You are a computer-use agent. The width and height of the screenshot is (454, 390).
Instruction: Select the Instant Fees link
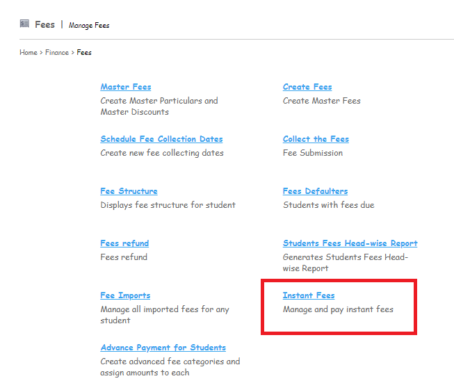309,295
